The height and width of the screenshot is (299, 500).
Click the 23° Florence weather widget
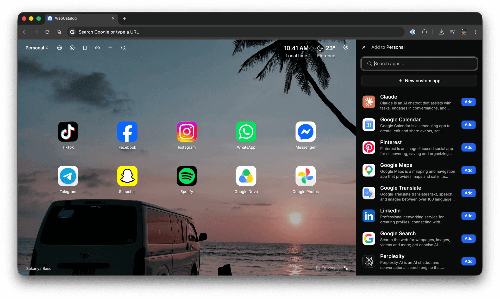pyautogui.click(x=326, y=52)
